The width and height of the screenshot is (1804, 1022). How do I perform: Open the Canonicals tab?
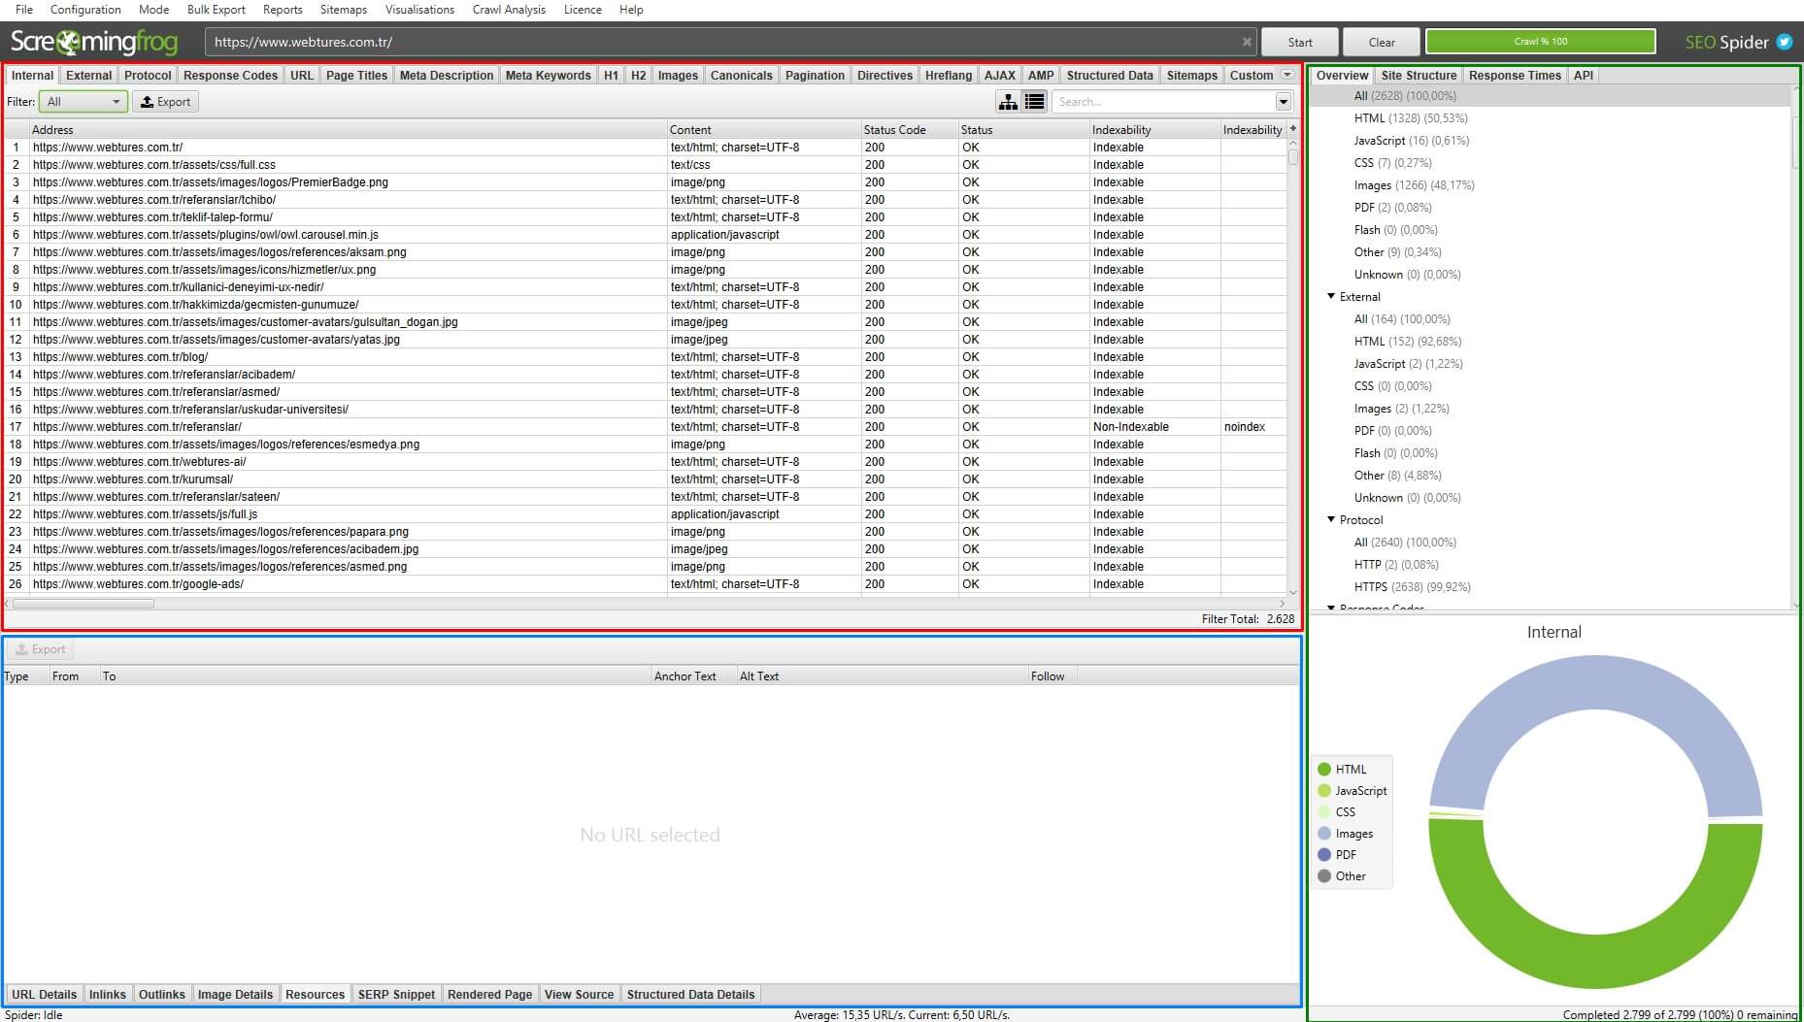tap(741, 75)
